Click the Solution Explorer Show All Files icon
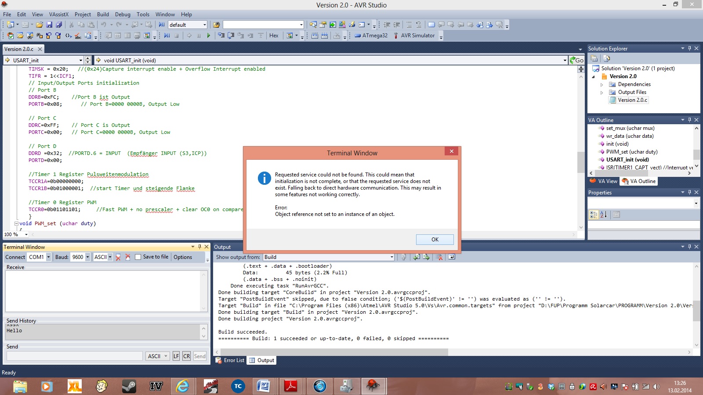This screenshot has width=703, height=395. pos(607,58)
